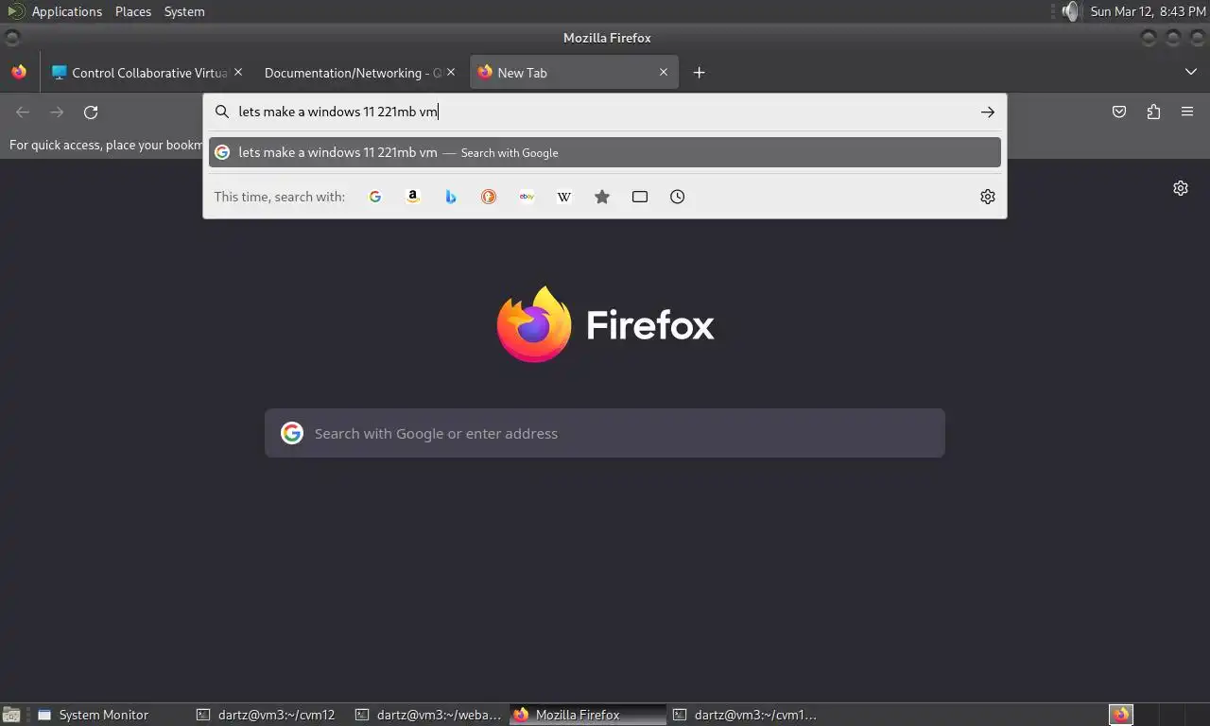Viewport: 1210px width, 726px height.
Task: Search with Bing one-off icon
Action: click(x=451, y=197)
